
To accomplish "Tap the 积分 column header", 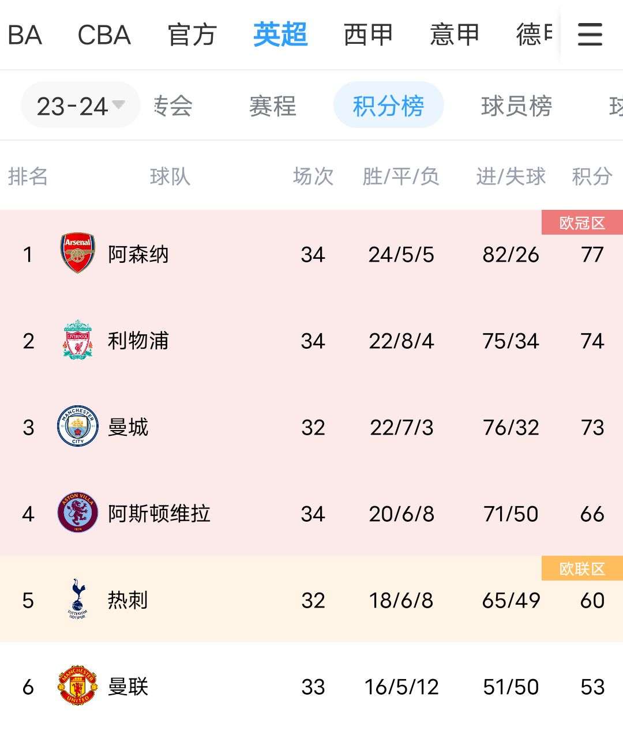I will coord(592,176).
